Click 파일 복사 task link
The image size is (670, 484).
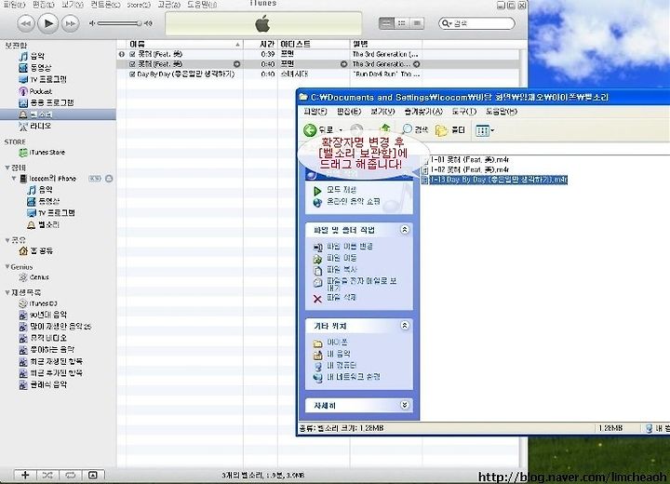342,269
